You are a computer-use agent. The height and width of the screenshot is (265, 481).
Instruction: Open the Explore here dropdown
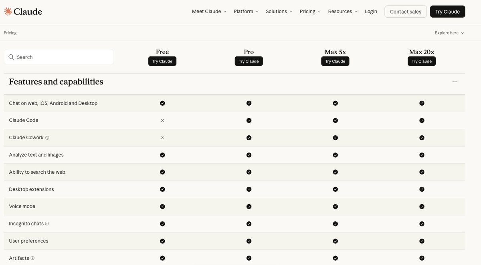pos(449,33)
